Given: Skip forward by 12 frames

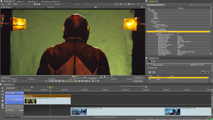Looking at the screenshot, I should [x=98, y=81].
